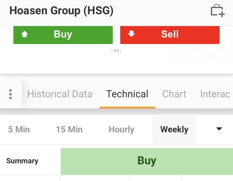Select the Technical tab
Image resolution: width=233 pixels, height=181 pixels.
(127, 94)
